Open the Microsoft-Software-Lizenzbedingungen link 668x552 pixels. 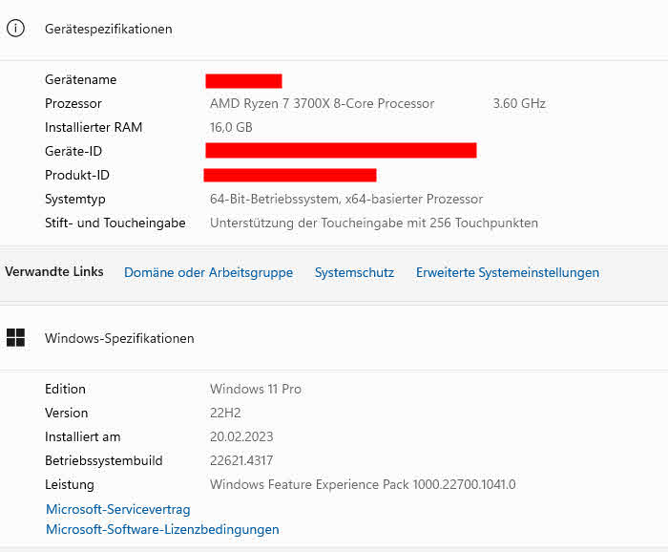[x=162, y=529]
